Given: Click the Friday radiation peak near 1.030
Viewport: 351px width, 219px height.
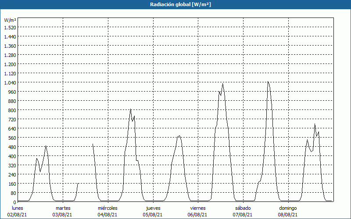Looking at the screenshot, I should coord(223,84).
